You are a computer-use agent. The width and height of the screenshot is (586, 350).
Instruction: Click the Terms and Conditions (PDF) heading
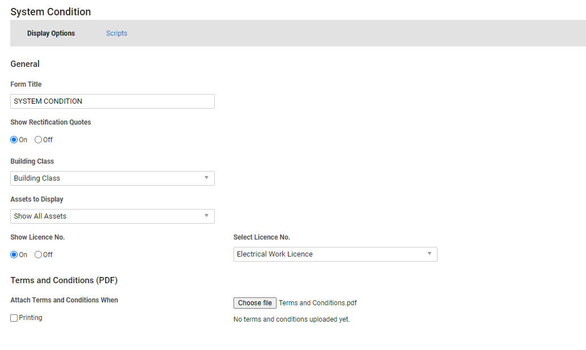click(x=63, y=280)
